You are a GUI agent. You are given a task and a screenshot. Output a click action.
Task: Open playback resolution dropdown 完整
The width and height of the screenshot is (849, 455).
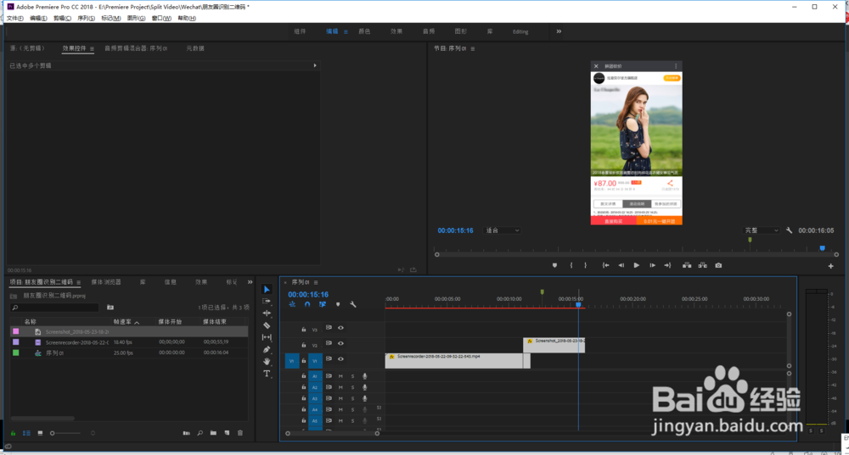point(762,230)
